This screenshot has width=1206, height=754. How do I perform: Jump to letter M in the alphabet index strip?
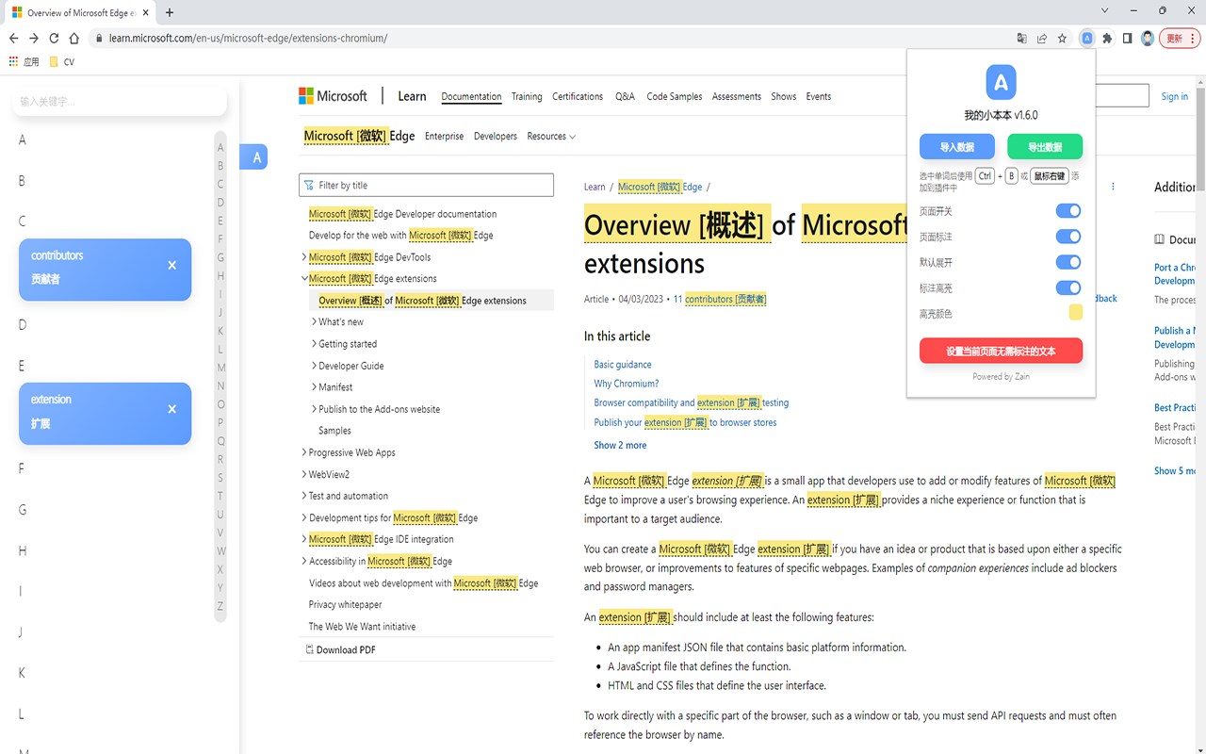pos(220,368)
